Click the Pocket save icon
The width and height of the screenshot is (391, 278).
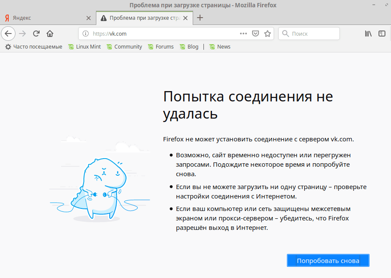(255, 34)
